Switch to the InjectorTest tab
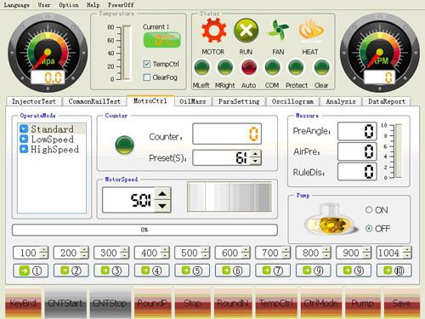 (x=34, y=101)
